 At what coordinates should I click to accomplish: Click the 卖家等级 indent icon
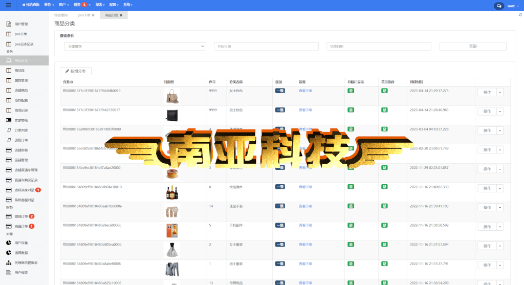point(9,120)
